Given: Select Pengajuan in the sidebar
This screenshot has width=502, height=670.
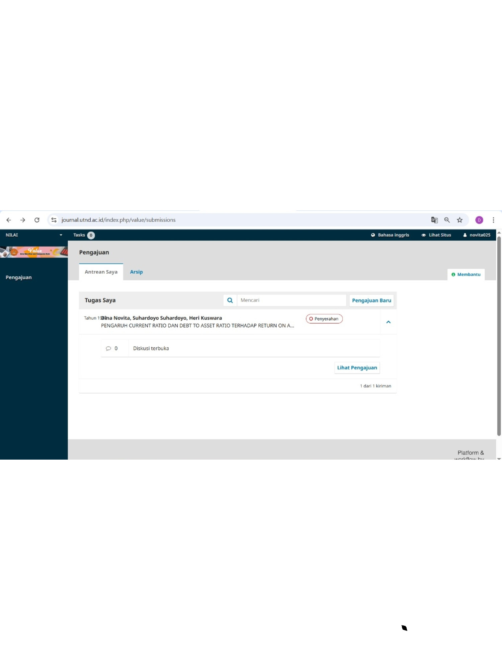Looking at the screenshot, I should 19,277.
